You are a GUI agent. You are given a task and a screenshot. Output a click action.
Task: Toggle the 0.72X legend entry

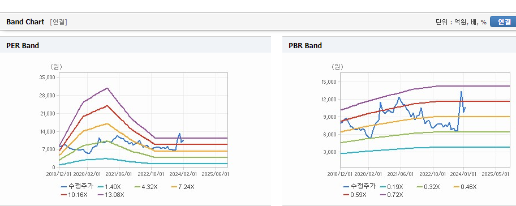pyautogui.click(x=392, y=195)
